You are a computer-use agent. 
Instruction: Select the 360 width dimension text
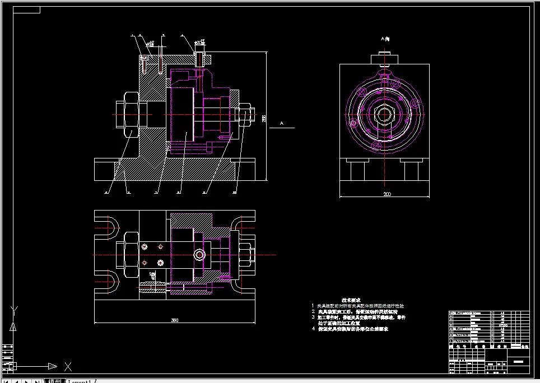[175, 320]
